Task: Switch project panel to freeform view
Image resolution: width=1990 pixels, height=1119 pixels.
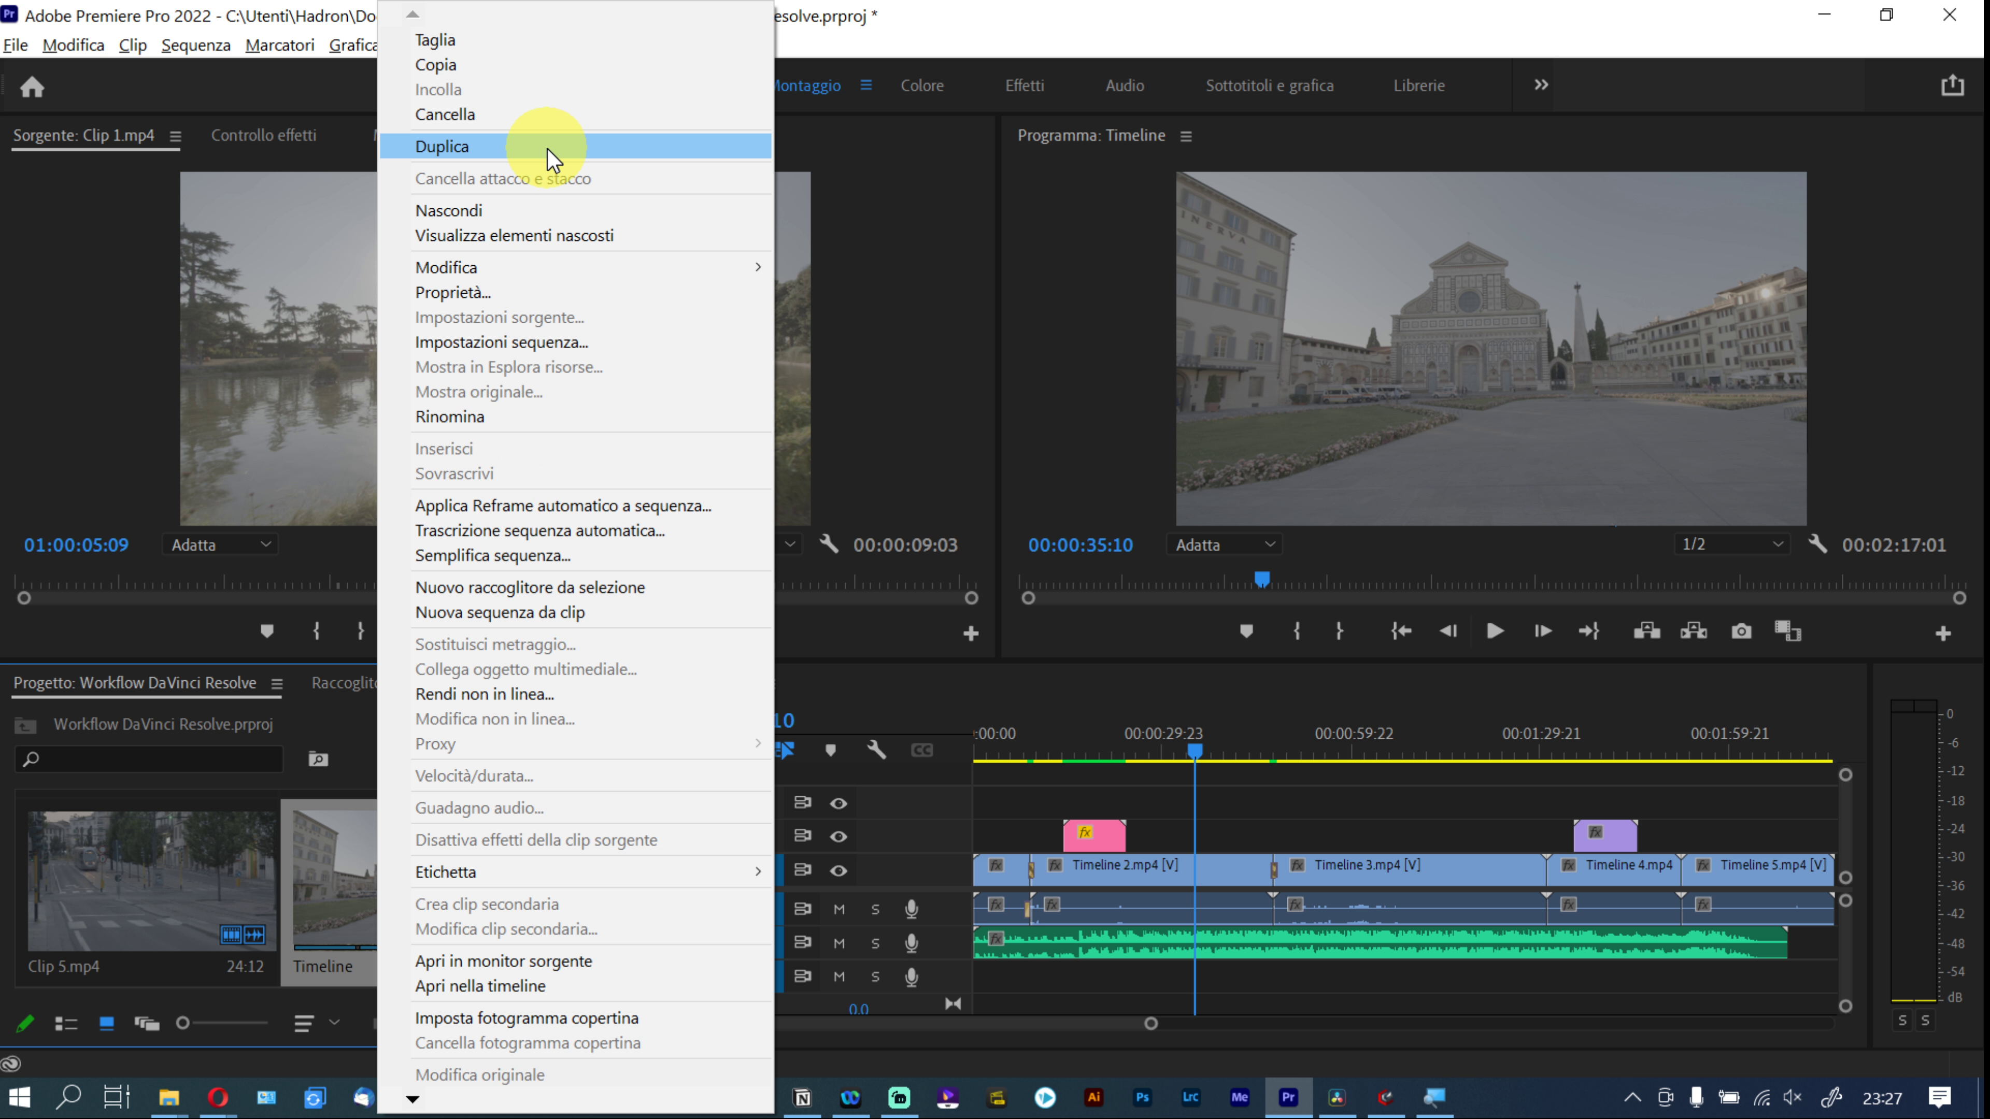Action: pyautogui.click(x=147, y=1024)
